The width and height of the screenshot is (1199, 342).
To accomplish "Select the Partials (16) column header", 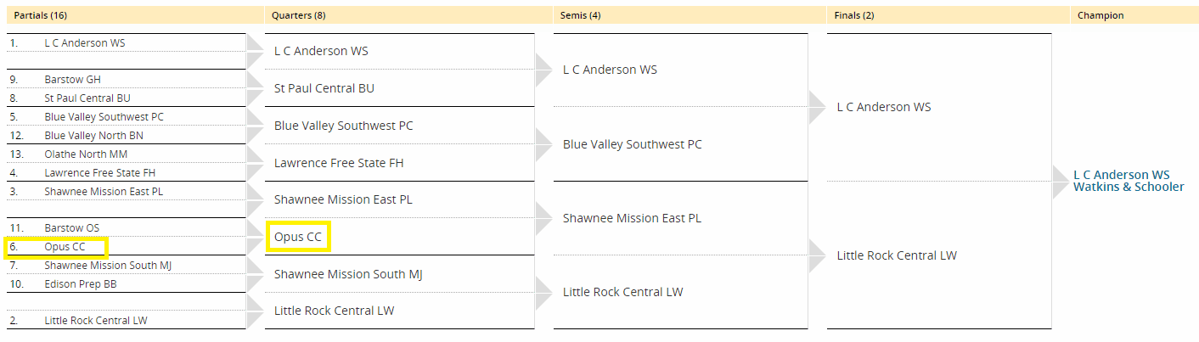I will [x=133, y=15].
